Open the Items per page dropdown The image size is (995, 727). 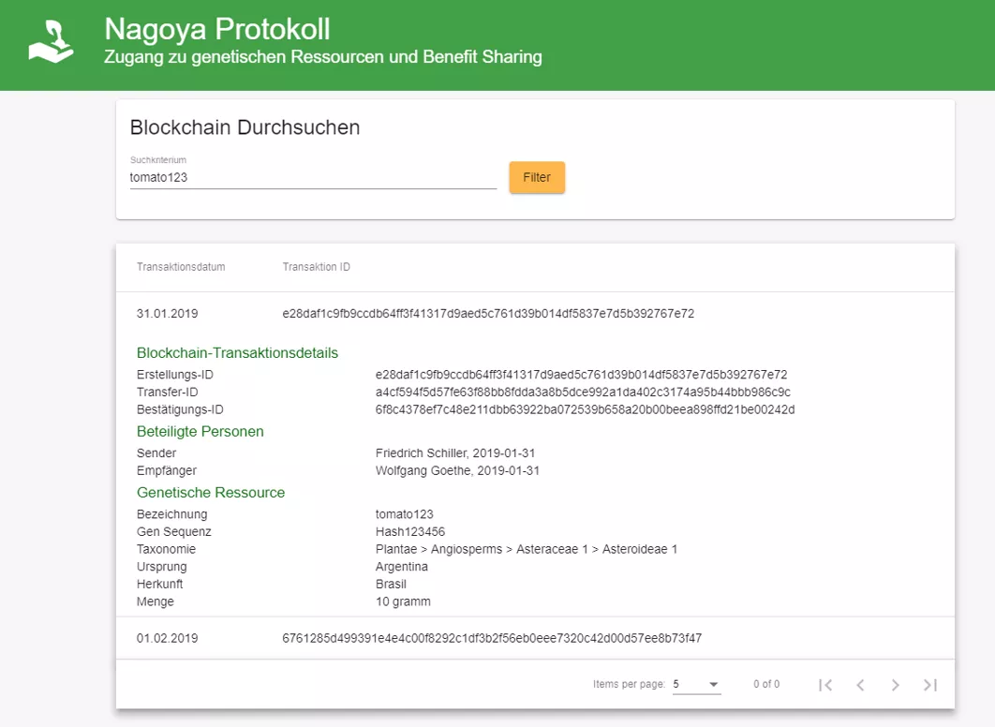696,684
